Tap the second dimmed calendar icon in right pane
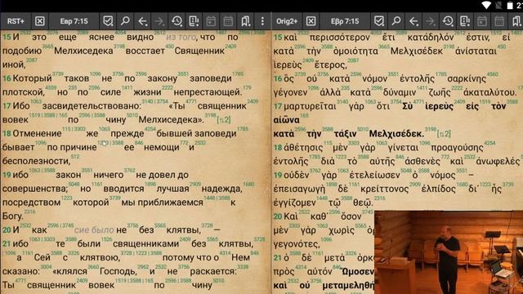523x294 pixels. coord(499,21)
